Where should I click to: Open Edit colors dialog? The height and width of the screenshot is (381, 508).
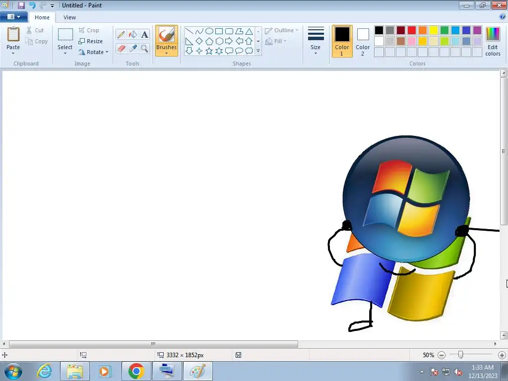click(493, 41)
